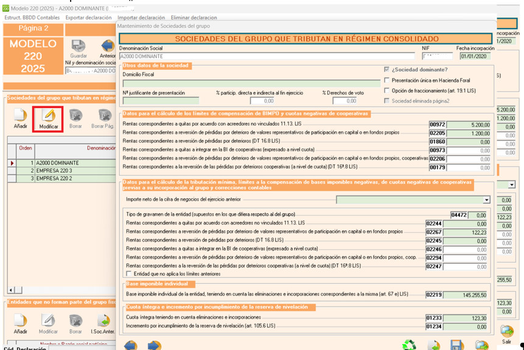This screenshot has height=350, width=524.
Task: Open the dropdown arrow in the background window
Action: point(512,185)
